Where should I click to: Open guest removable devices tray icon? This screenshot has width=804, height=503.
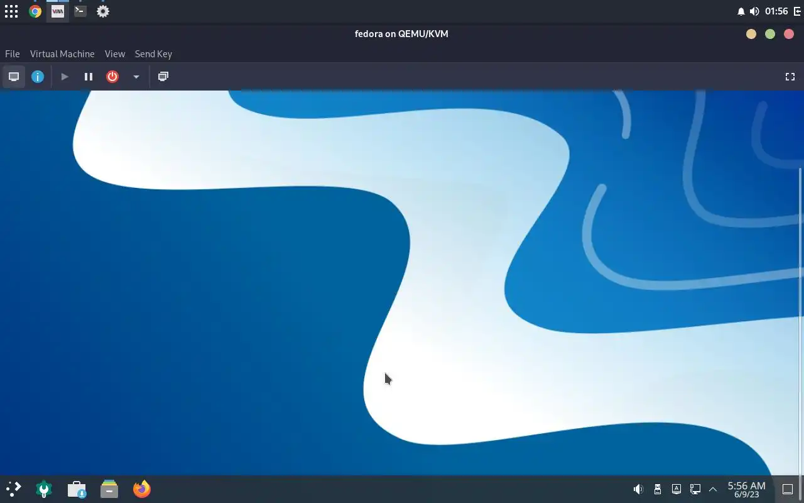(x=658, y=489)
